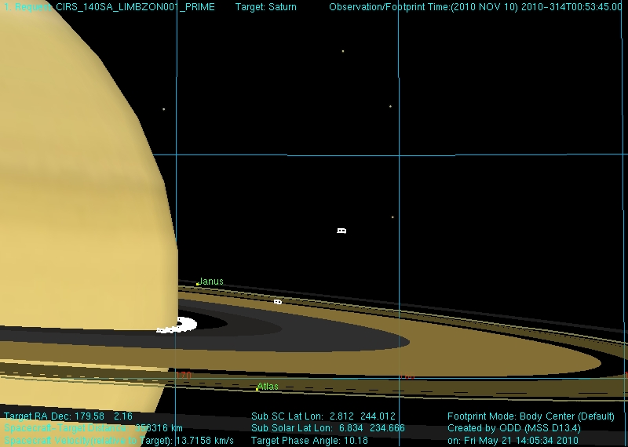The height and width of the screenshot is (447, 628).
Task: Select the white footprint marker on the rings
Action: pyautogui.click(x=277, y=301)
